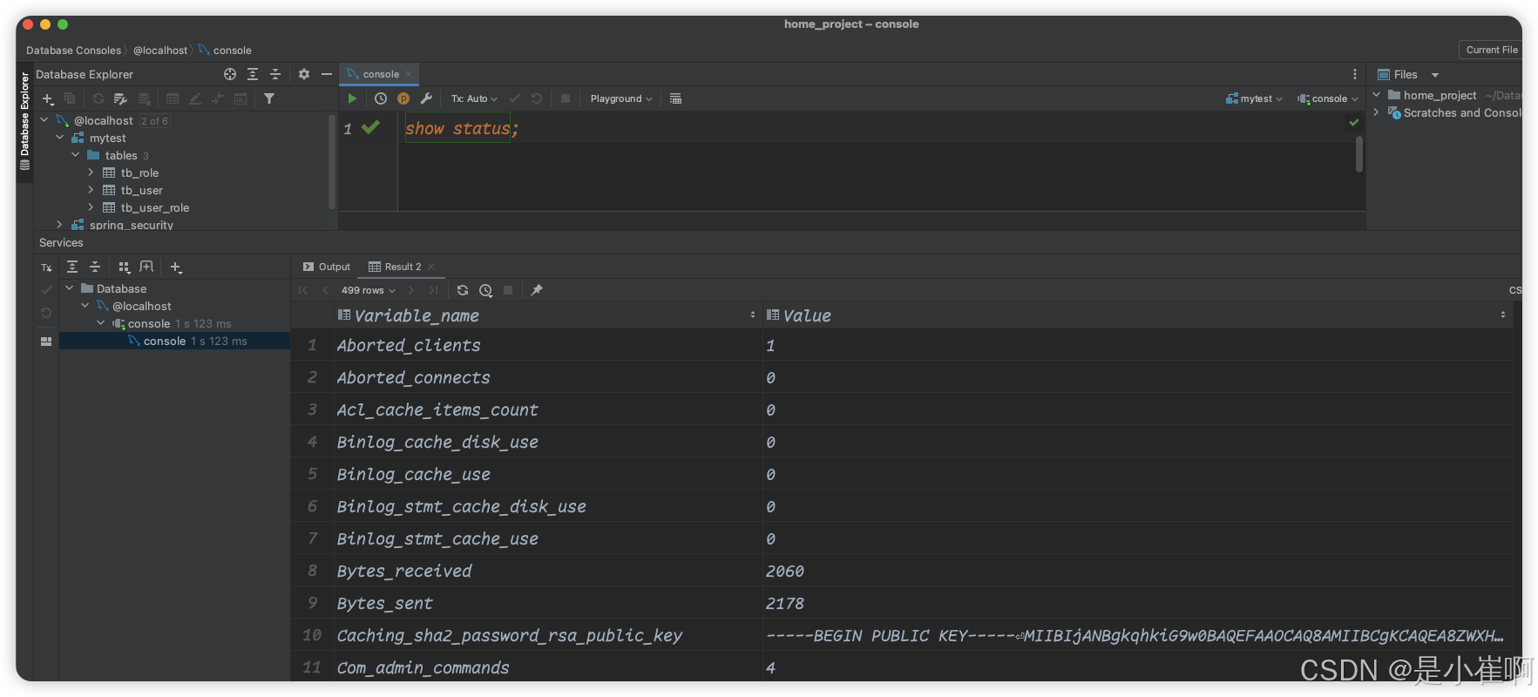The image size is (1538, 697).
Task: Click the editor vertical scrollbar
Action: [x=1359, y=155]
